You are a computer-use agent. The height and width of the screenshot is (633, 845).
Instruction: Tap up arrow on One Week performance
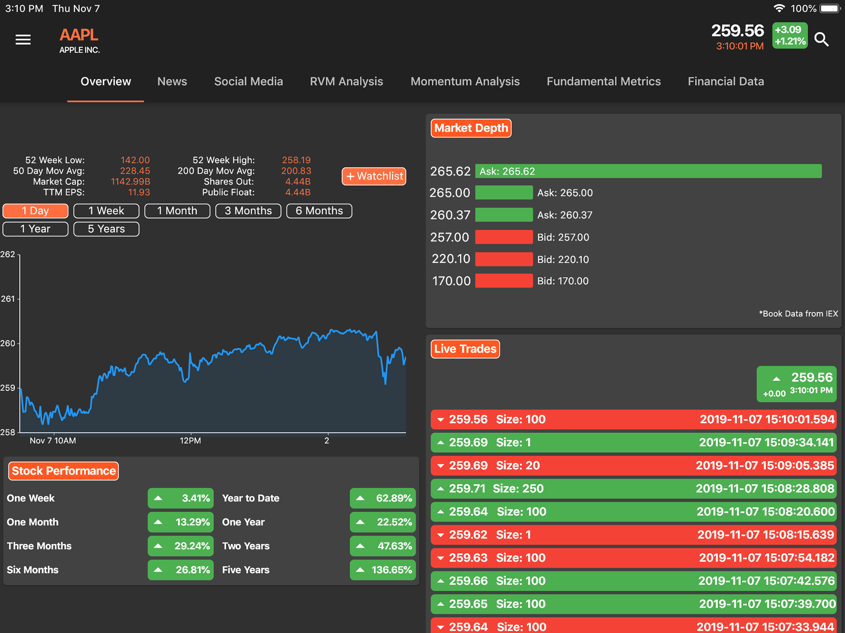[158, 498]
